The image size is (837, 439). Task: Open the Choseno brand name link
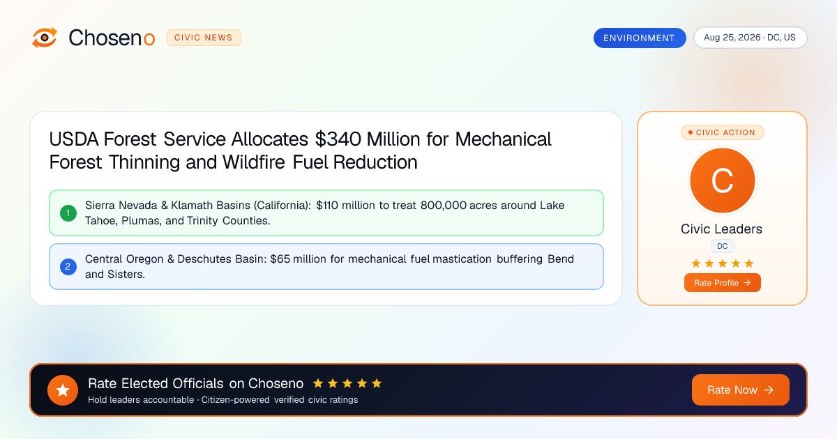click(112, 38)
